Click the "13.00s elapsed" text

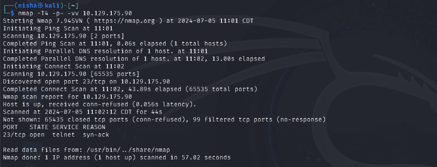pos(240,59)
